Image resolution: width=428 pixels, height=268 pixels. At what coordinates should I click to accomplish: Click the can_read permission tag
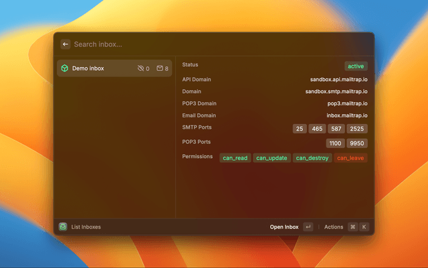pyautogui.click(x=235, y=158)
